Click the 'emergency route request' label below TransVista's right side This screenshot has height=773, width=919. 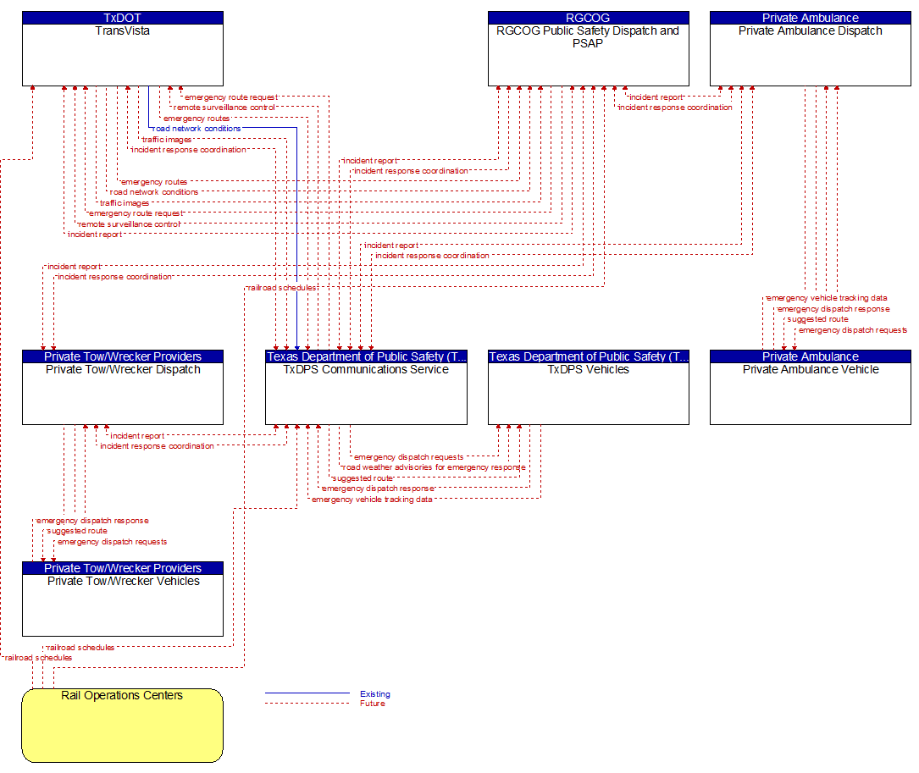coord(231,97)
